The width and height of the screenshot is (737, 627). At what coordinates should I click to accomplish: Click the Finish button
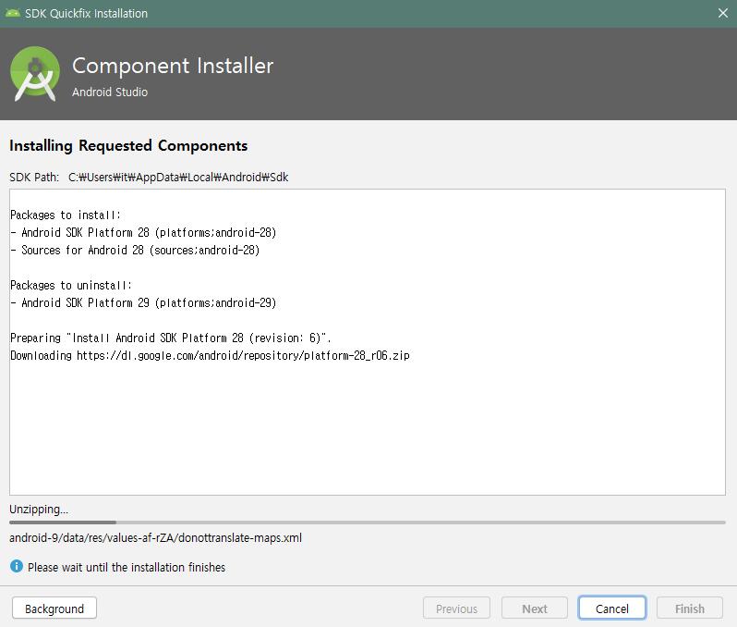[690, 609]
